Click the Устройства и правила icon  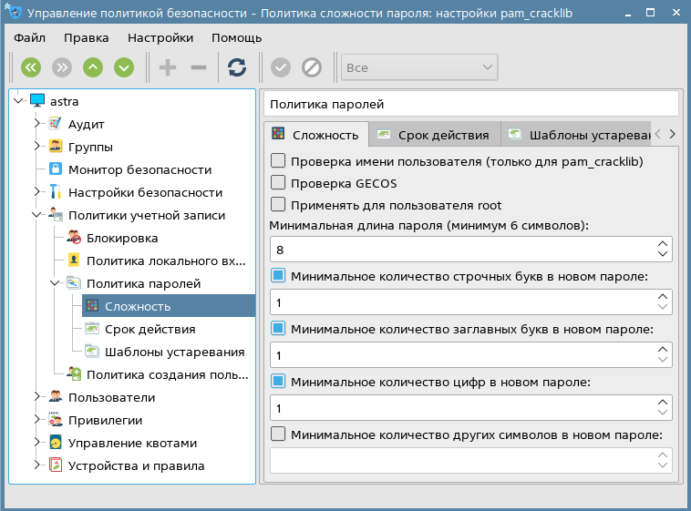click(x=55, y=465)
